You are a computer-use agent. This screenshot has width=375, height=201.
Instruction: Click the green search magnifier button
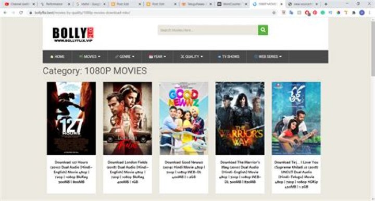coord(263,30)
